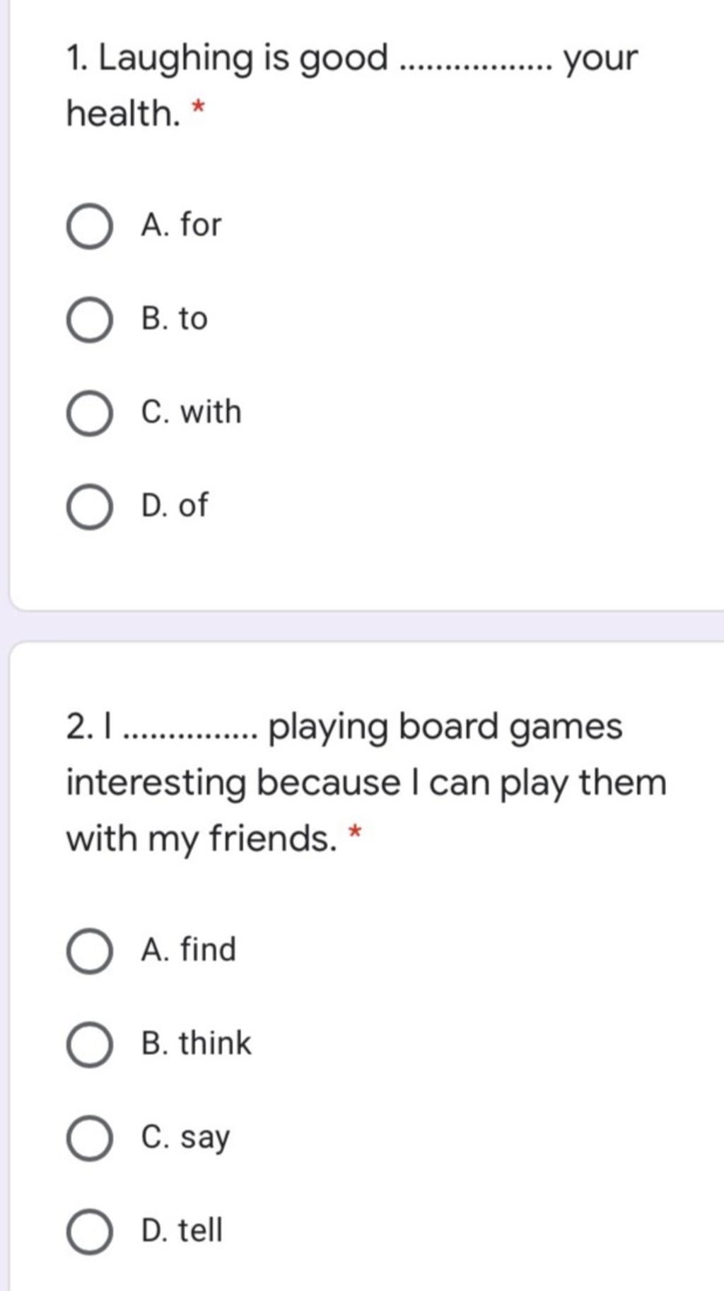This screenshot has height=1291, width=724.
Task: Click the 'A. for' answer label
Action: tap(181, 224)
